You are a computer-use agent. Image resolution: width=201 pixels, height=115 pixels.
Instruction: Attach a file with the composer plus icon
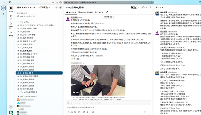(68, 112)
